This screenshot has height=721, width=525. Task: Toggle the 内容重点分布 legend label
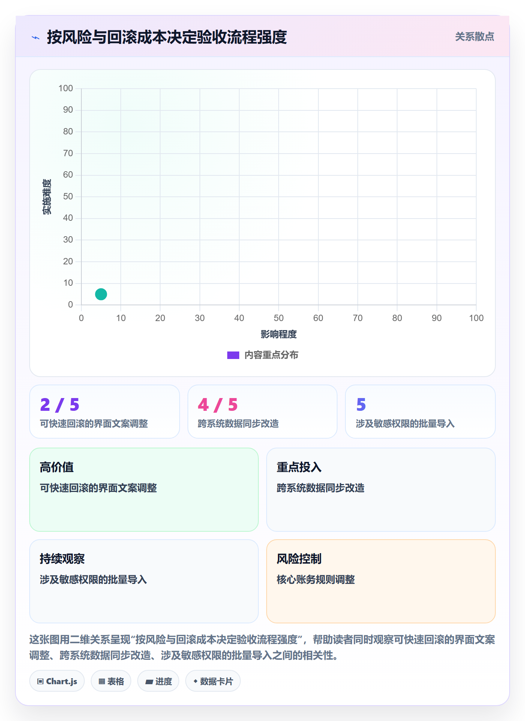[x=271, y=355]
